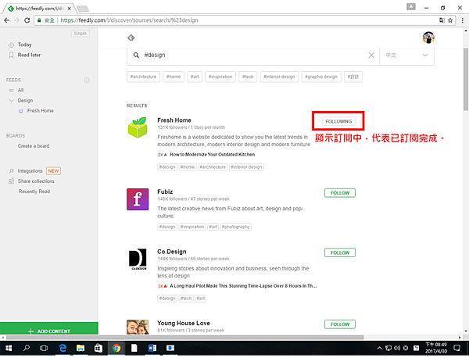Select the #home suggestion tag at the top
Image resolution: width=469 pixels, height=358 pixels.
point(174,77)
